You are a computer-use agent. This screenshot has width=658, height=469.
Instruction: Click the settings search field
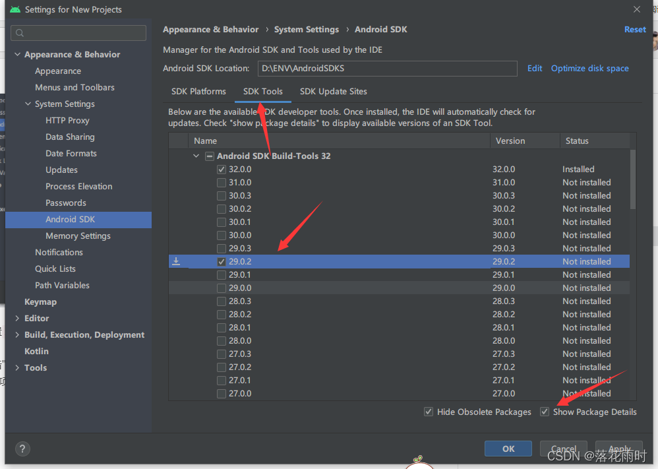tap(78, 33)
